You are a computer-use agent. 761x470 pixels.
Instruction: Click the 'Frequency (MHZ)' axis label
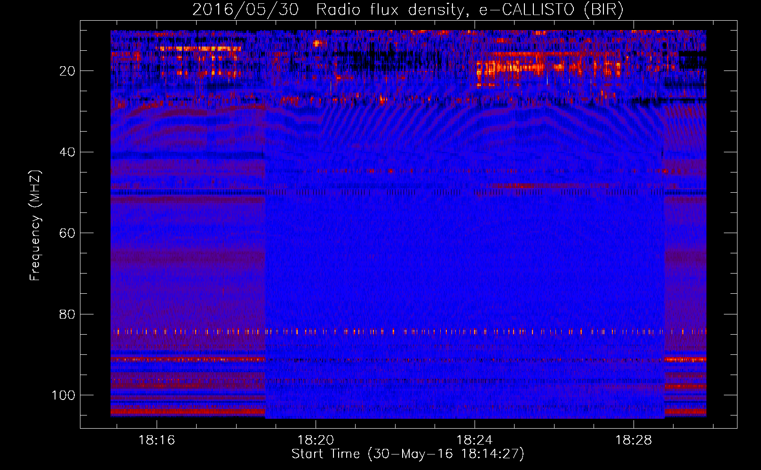[35, 226]
